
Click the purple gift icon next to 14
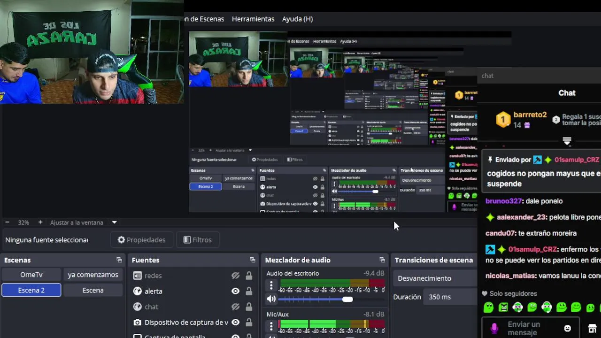point(527,125)
